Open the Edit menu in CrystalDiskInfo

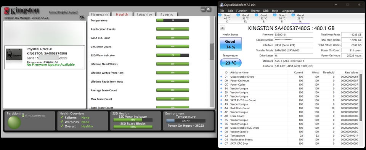point(230,11)
